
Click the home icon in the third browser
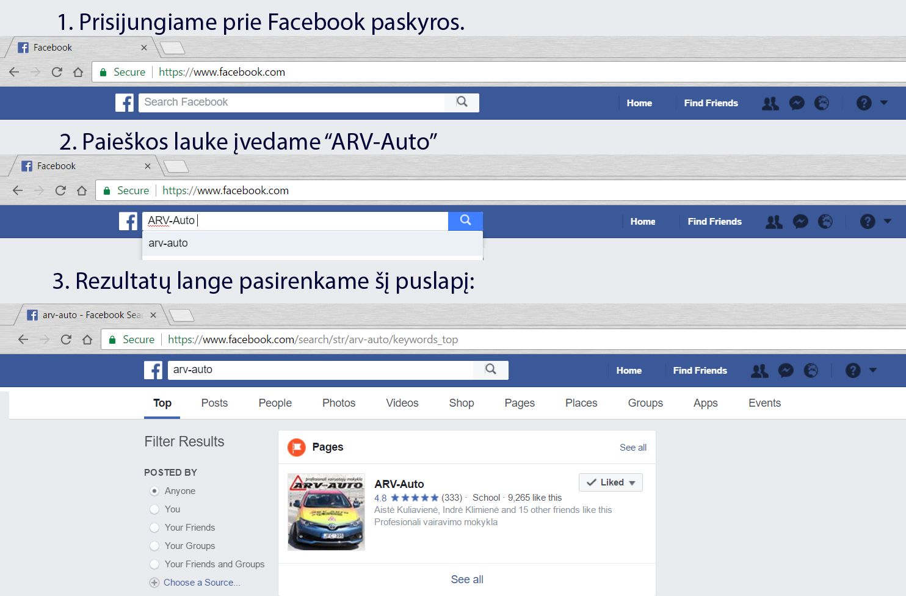click(x=87, y=340)
